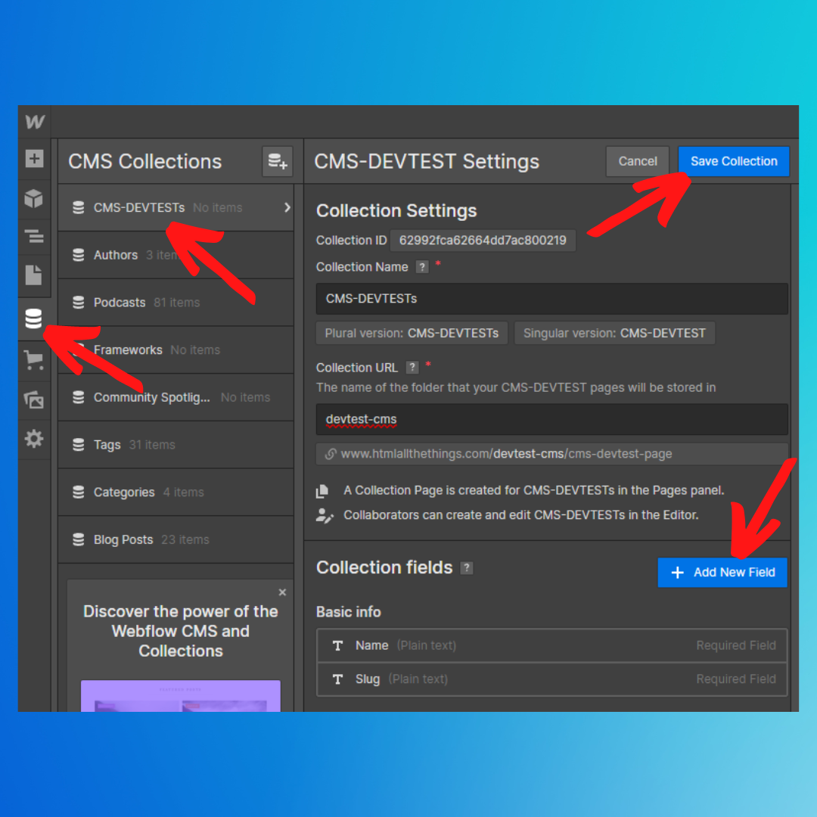Screen dimensions: 817x817
Task: Click the Collaborators edit icon
Action: [x=324, y=516]
